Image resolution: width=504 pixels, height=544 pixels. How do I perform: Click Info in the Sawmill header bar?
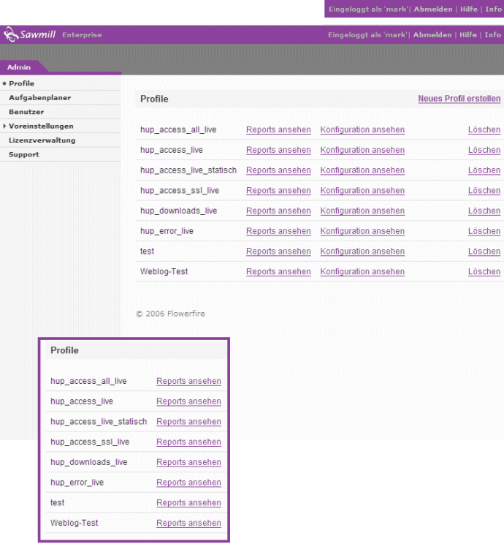coord(493,35)
